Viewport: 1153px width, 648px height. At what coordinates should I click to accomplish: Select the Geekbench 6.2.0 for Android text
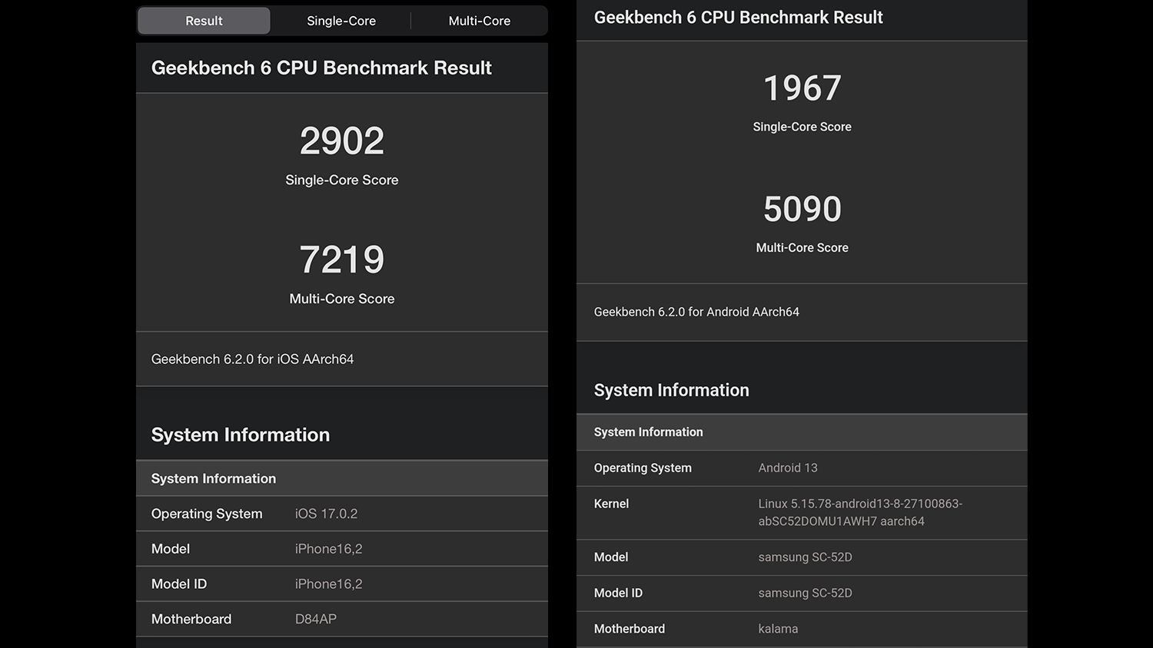coord(696,312)
